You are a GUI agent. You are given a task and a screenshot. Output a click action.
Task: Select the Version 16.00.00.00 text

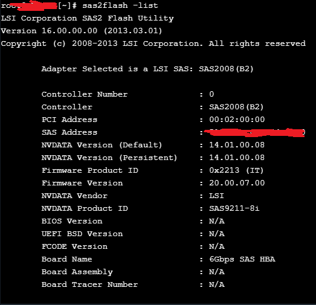[49, 31]
